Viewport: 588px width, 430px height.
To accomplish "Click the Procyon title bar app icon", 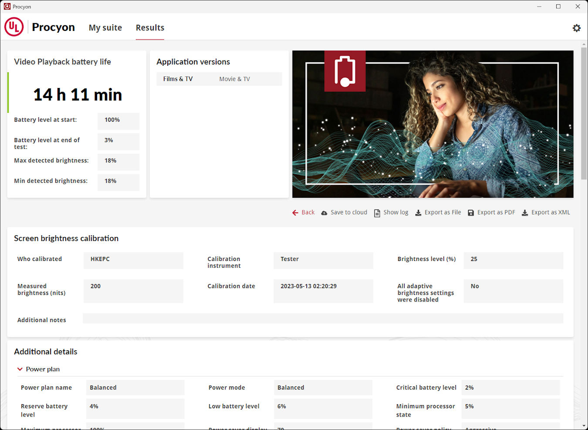I will click(7, 7).
